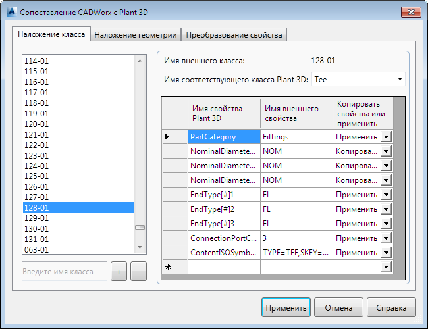This screenshot has width=428, height=329.
Task: Select class 121-01 in the list
Action: click(78, 134)
